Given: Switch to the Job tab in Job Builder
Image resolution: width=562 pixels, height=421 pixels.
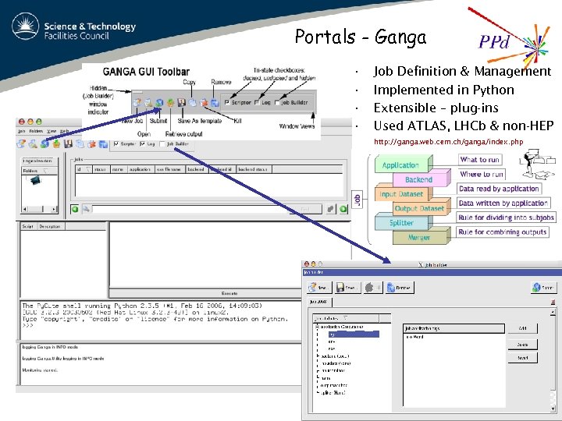Looking at the screenshot, I should (x=318, y=302).
